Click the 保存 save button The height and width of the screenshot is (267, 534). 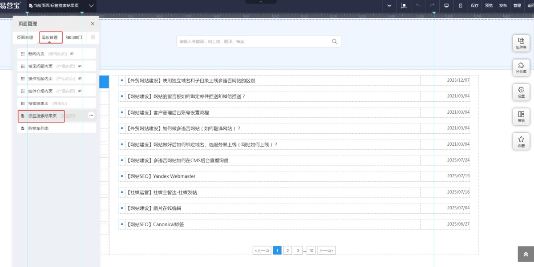pyautogui.click(x=475, y=6)
